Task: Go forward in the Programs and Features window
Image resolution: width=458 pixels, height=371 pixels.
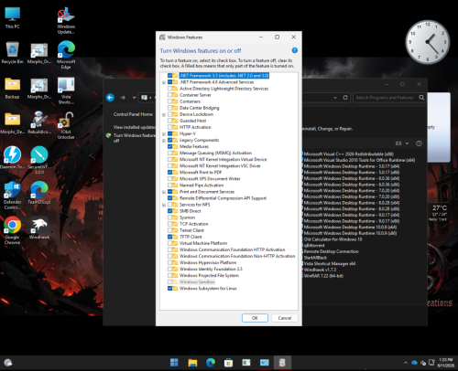Action: tap(123, 98)
